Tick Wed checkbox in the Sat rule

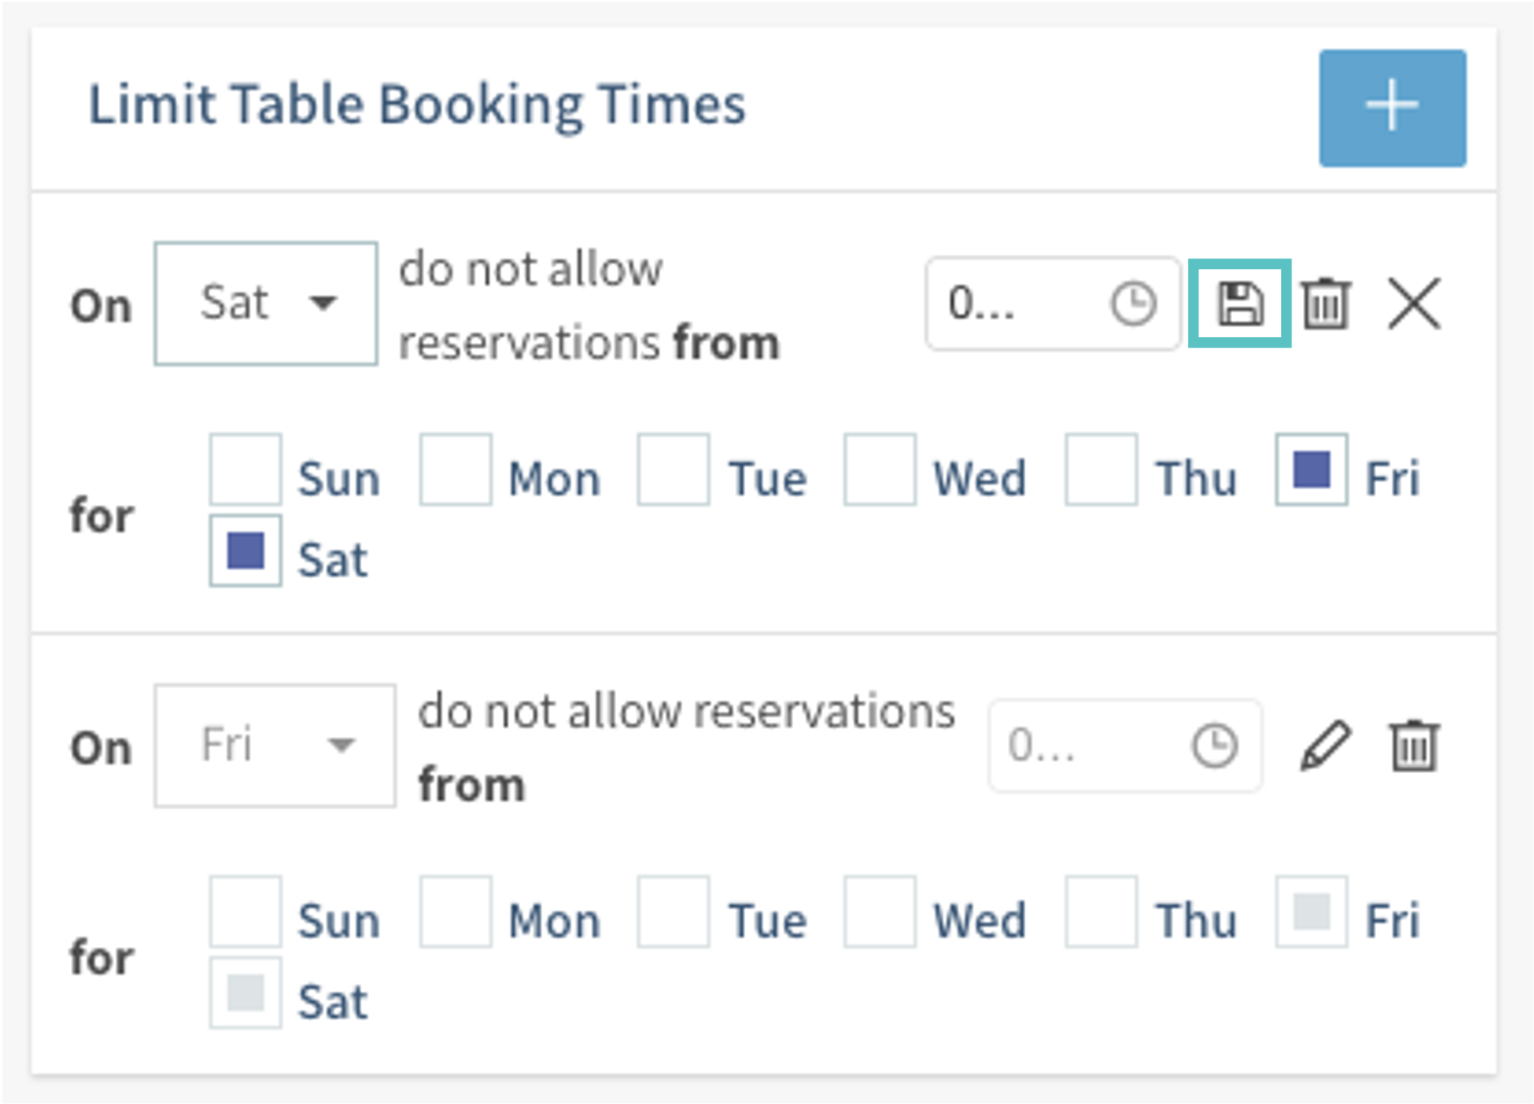coord(879,470)
